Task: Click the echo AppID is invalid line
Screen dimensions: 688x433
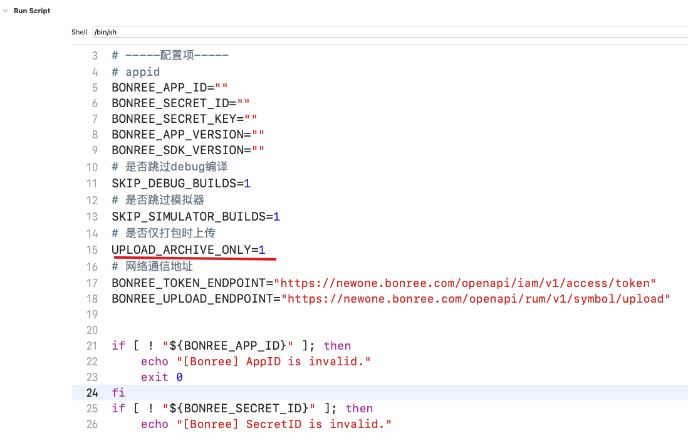Action: 256,362
